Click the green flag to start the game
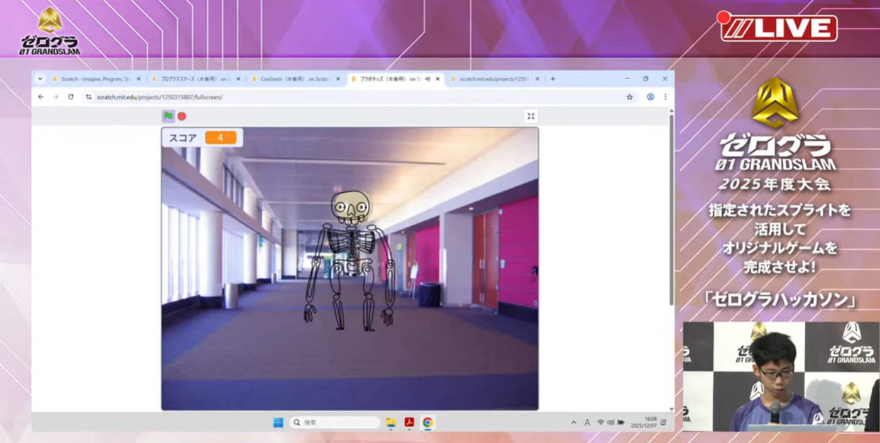This screenshot has width=880, height=443. [168, 116]
